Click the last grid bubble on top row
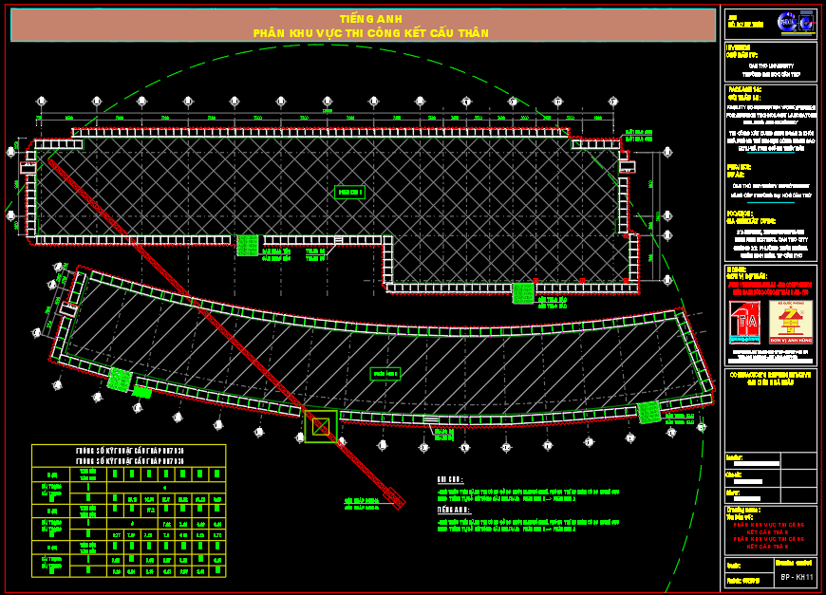Viewport: 826px width, 595px height. tap(613, 102)
